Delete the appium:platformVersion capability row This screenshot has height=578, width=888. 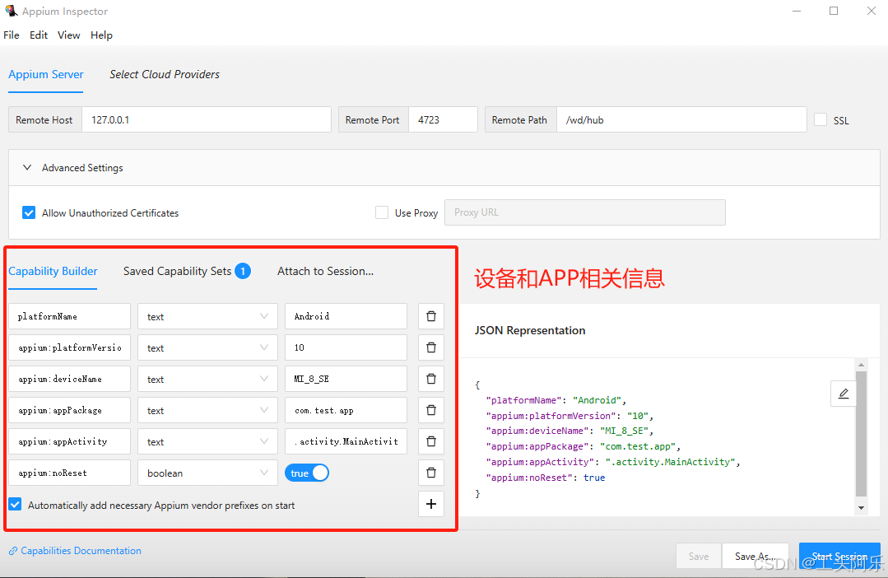pos(431,347)
